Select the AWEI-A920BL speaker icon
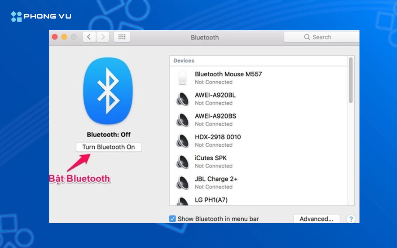Viewport: 397px width, 248px height. tap(183, 99)
